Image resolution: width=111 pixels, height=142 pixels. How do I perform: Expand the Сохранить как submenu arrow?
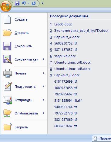click(x=44, y=59)
